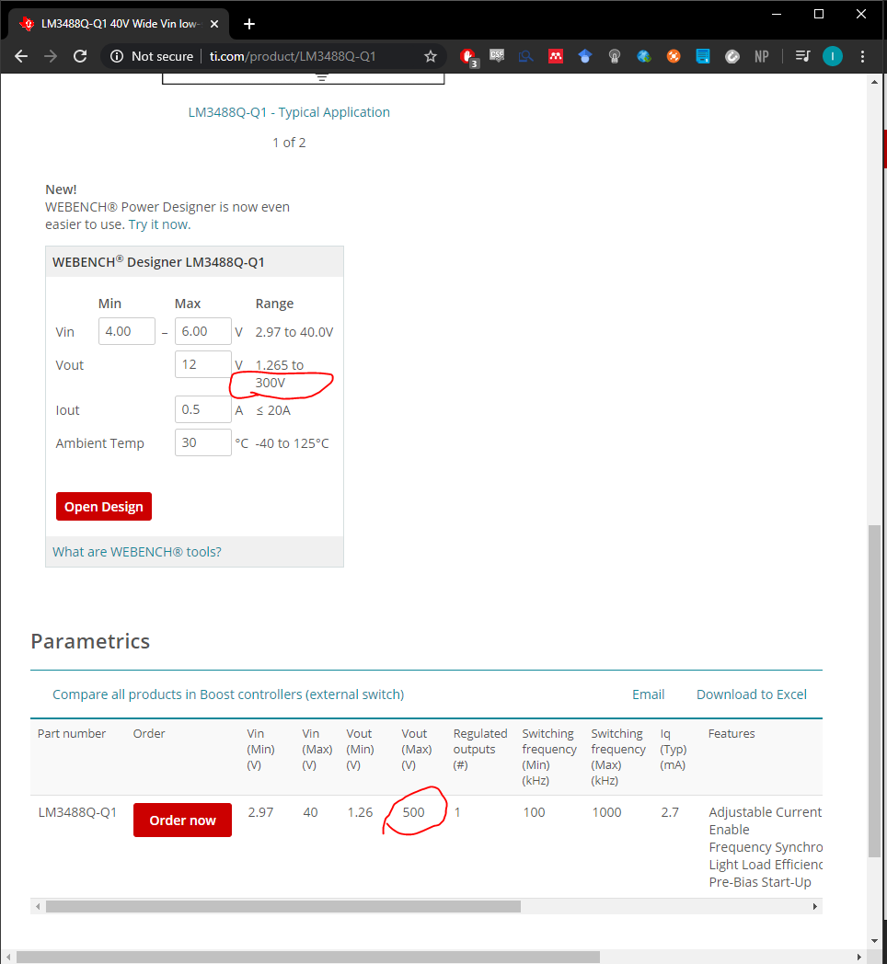Viewport: 887px width, 964px height.
Task: Open What are WEBENCH tools link
Action: point(136,552)
